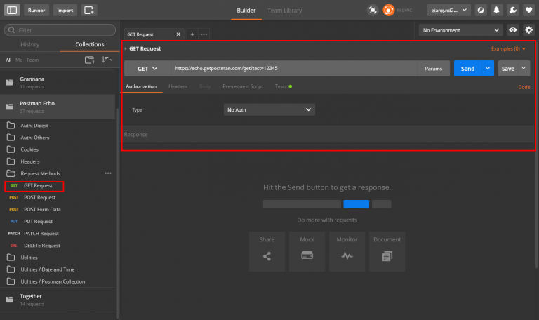Click the Params button

tap(433, 69)
